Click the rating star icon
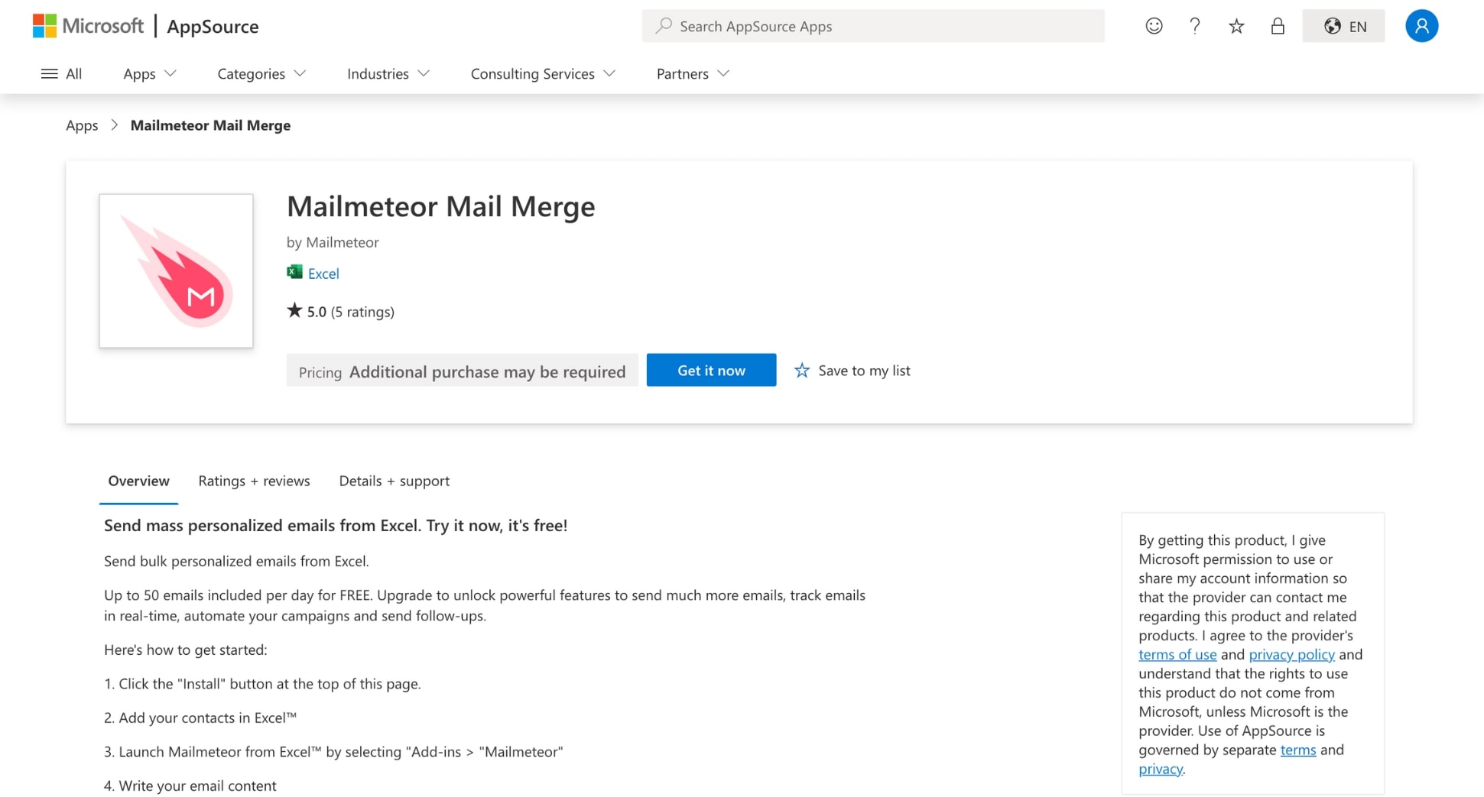The height and width of the screenshot is (797, 1484). click(x=294, y=310)
